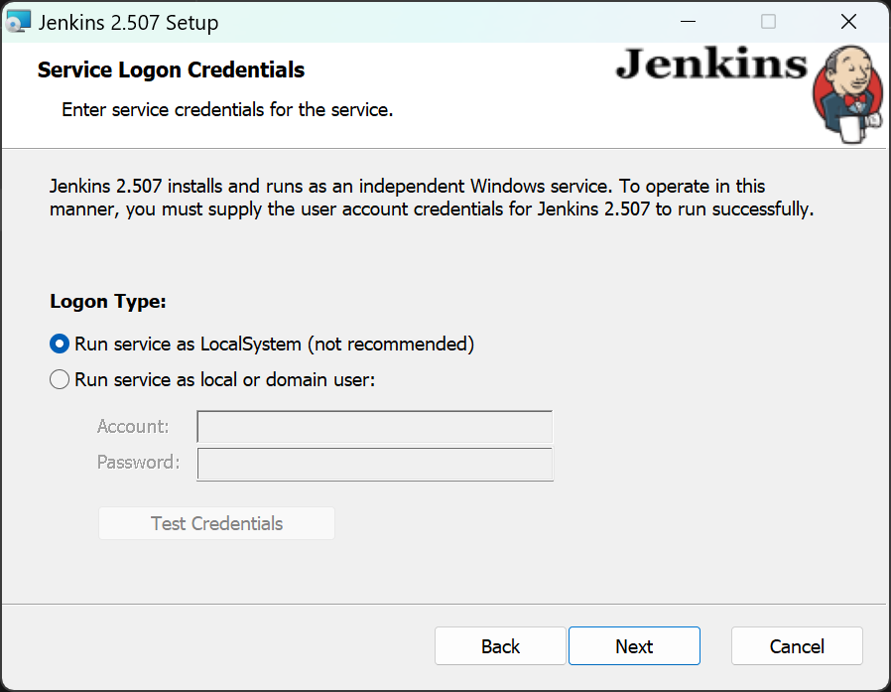The width and height of the screenshot is (891, 692).
Task: Select 'Run service as local or domain user'
Action: [x=59, y=379]
